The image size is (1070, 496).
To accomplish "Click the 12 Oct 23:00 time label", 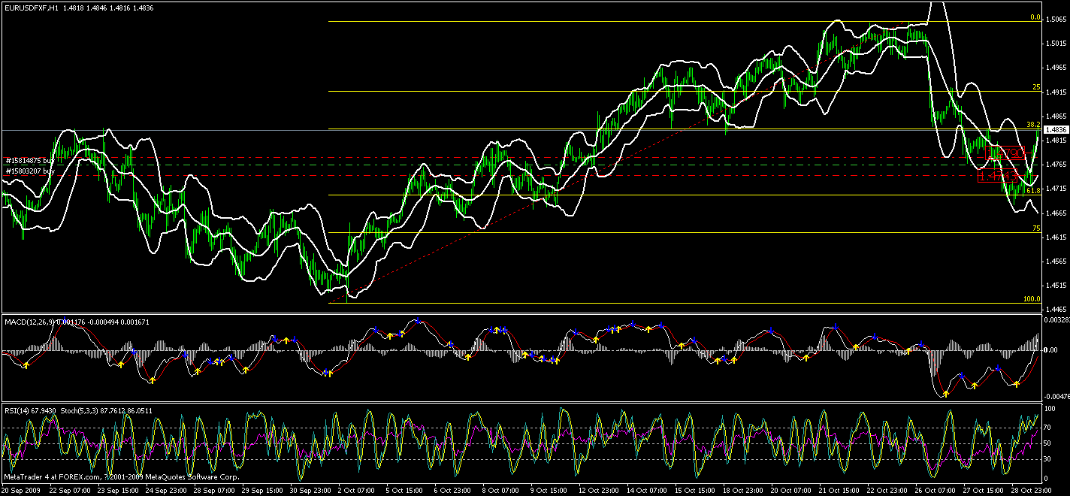I will click(x=600, y=490).
